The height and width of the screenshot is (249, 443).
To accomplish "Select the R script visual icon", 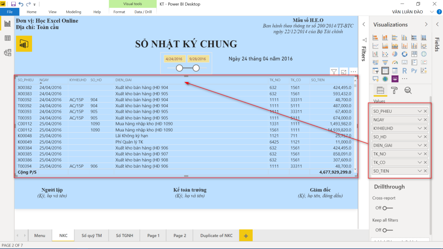I will (x=405, y=70).
